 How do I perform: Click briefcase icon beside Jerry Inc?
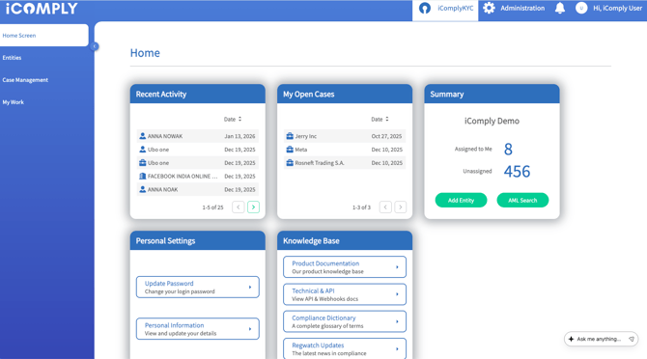coord(290,136)
